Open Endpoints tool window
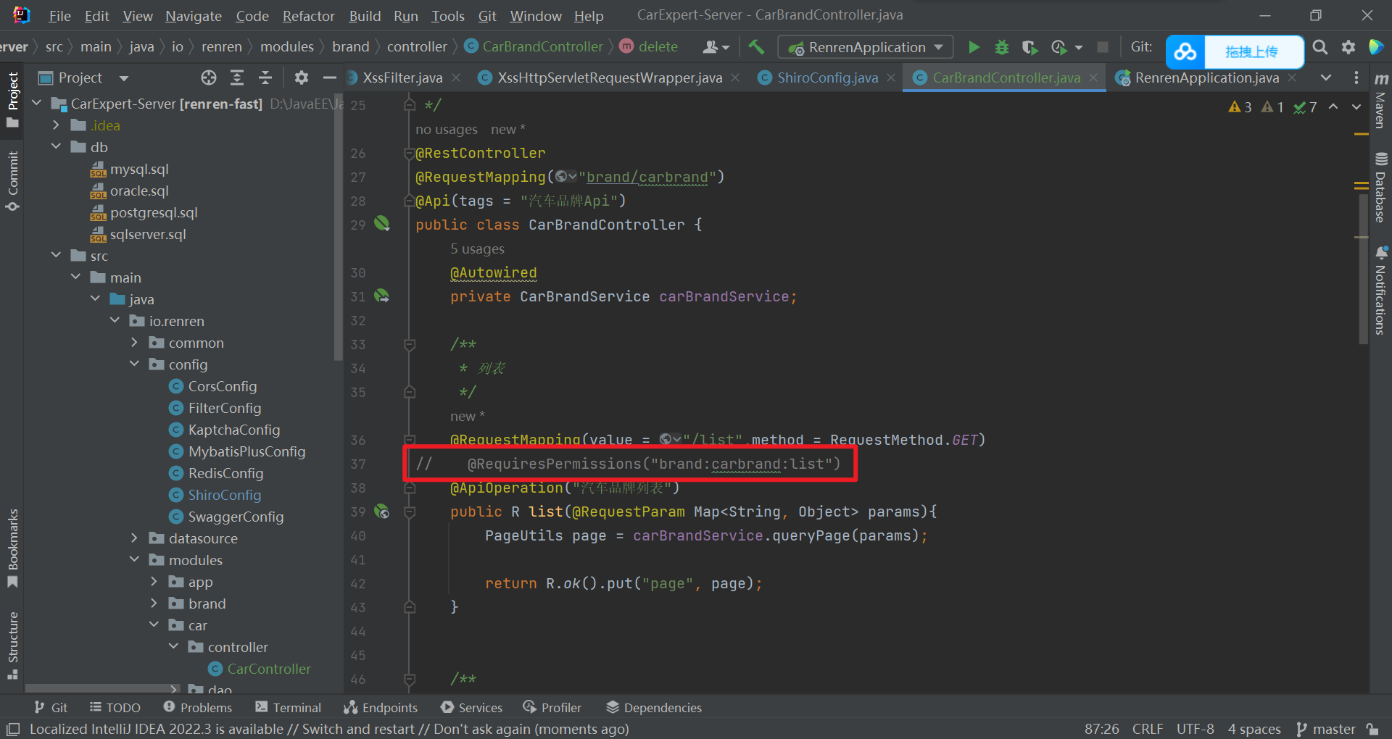The height and width of the screenshot is (739, 1392). [x=381, y=708]
